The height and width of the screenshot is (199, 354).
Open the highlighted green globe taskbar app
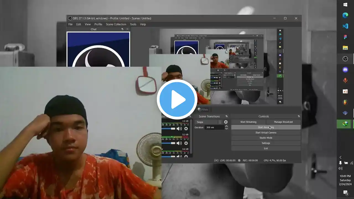345,124
